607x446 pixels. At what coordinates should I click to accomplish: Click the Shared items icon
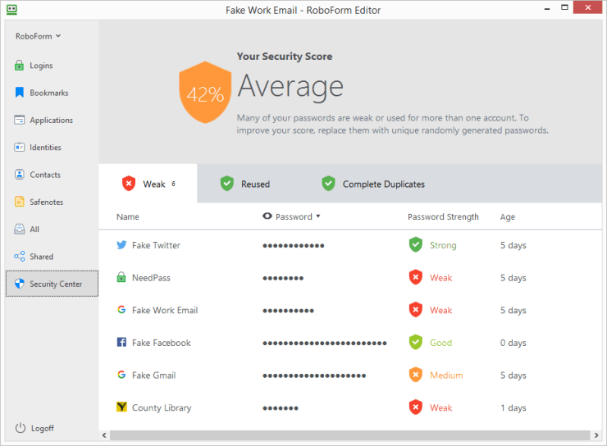[20, 257]
